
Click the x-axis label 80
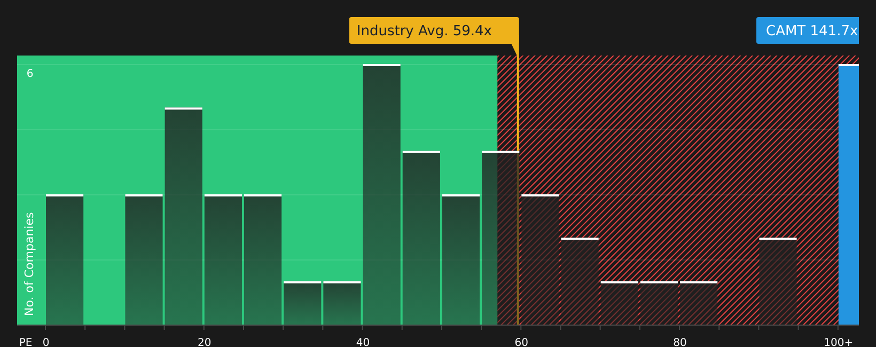(680, 342)
